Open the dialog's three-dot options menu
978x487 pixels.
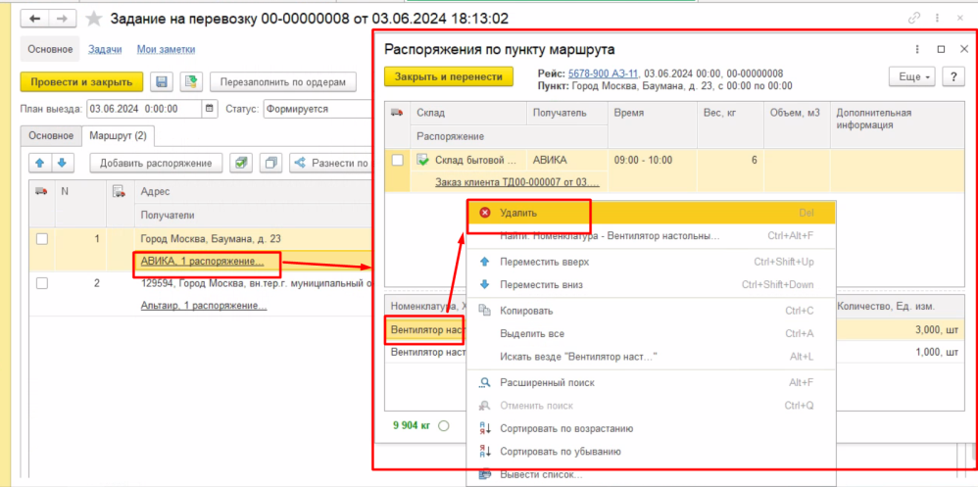pos(915,49)
